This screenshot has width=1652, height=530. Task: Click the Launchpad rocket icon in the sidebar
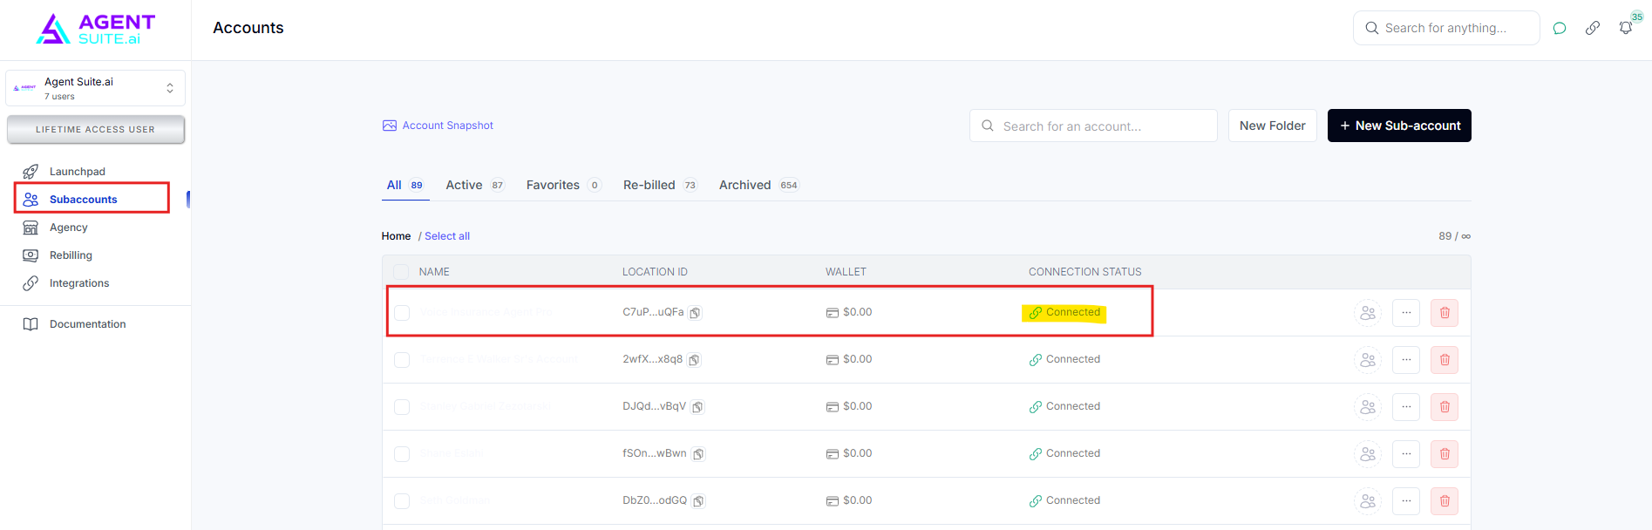(31, 172)
